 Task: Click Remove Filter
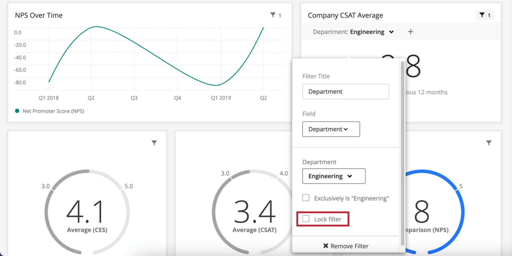click(349, 246)
